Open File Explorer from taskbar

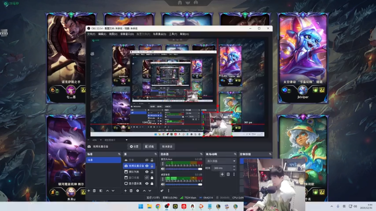click(149, 206)
